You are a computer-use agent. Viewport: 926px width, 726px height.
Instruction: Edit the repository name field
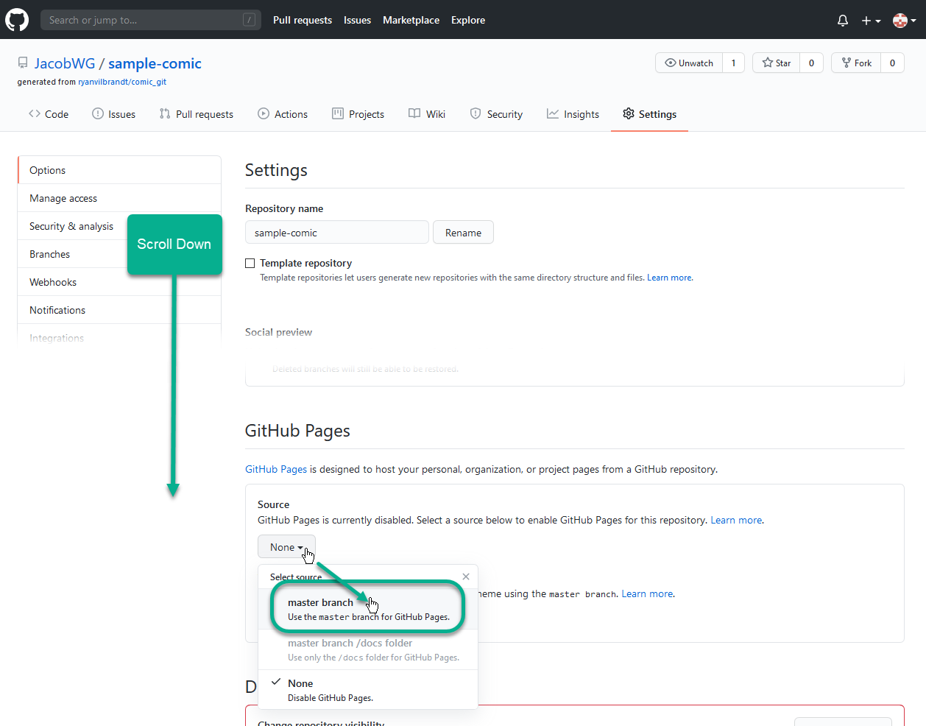tap(337, 232)
